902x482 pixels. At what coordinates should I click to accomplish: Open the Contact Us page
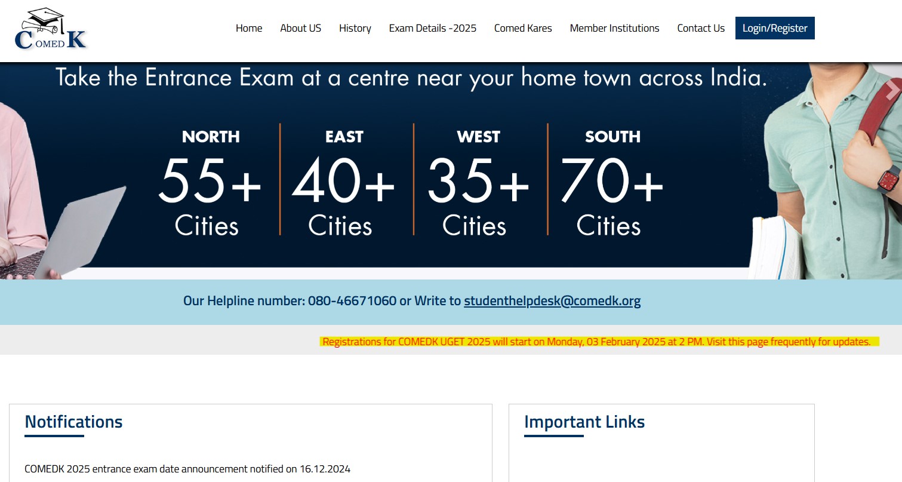tap(700, 28)
